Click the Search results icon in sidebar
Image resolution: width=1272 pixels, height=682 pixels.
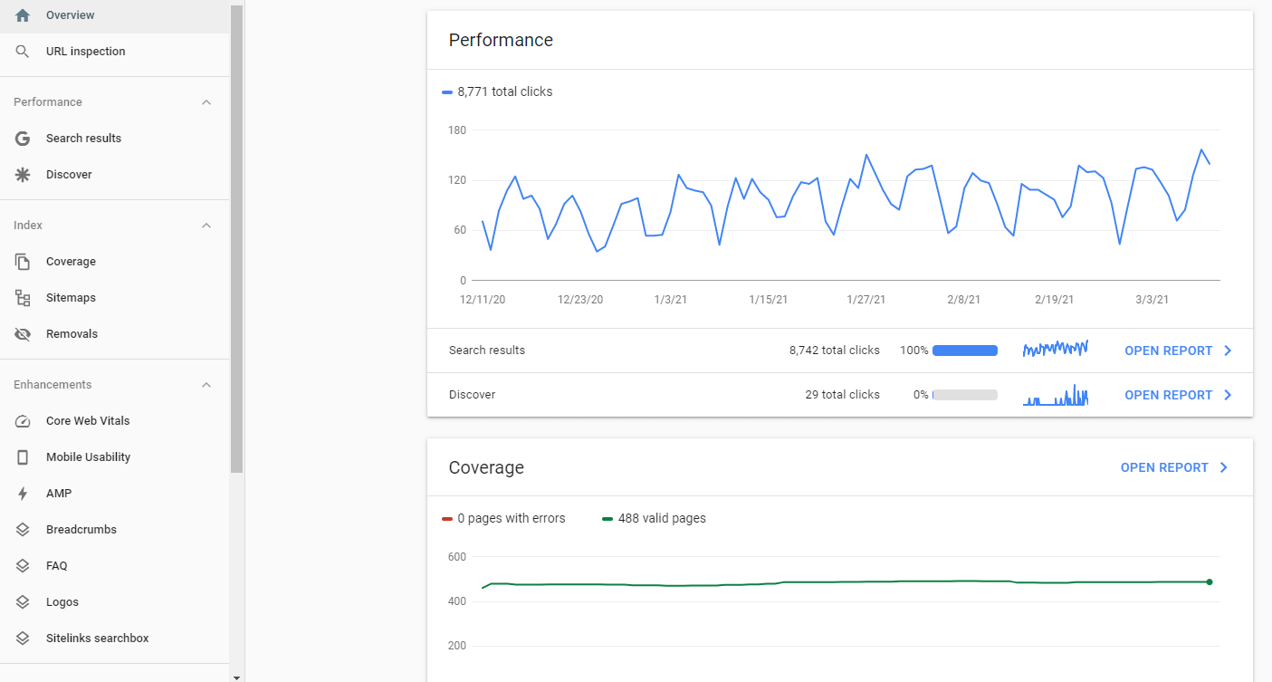point(23,138)
